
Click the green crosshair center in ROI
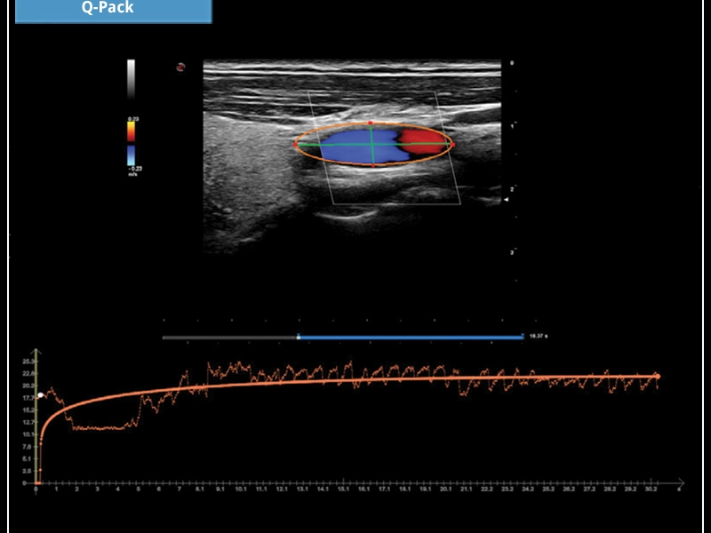click(372, 144)
